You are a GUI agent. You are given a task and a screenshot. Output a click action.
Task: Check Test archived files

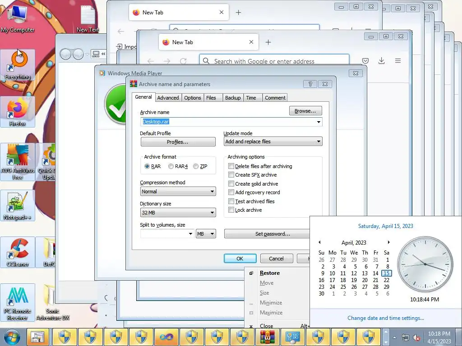[x=252, y=201]
